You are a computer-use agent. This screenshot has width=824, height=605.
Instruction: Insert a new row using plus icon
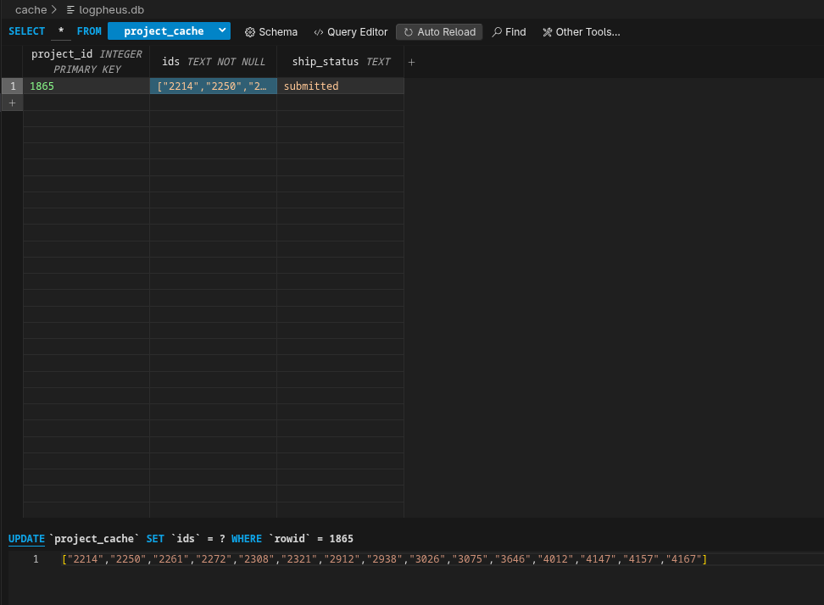click(12, 103)
